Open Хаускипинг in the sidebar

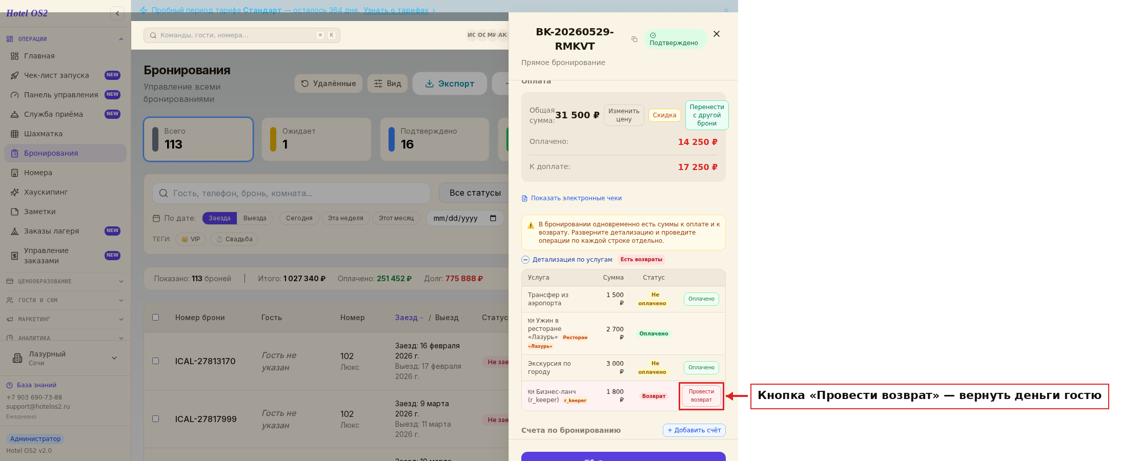[65, 192]
